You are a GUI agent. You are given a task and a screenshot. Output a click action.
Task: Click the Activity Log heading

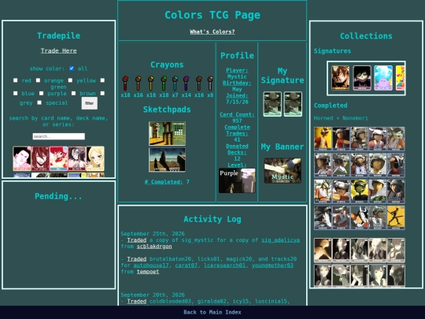pyautogui.click(x=213, y=219)
